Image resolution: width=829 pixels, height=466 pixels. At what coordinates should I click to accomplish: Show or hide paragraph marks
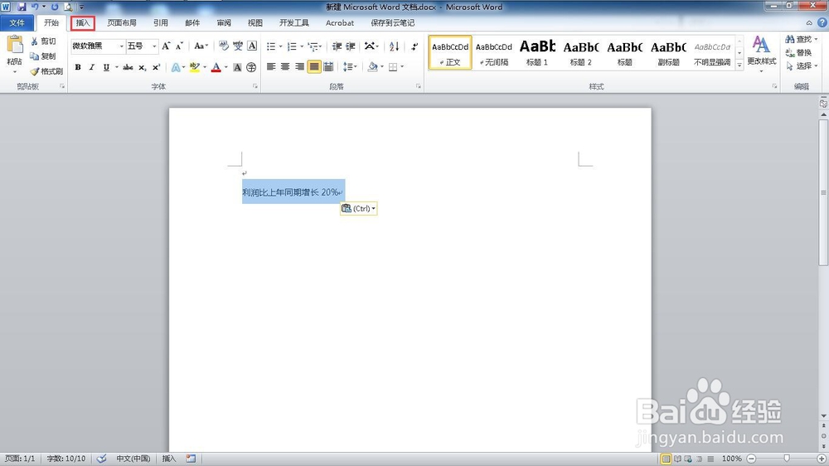pos(414,46)
